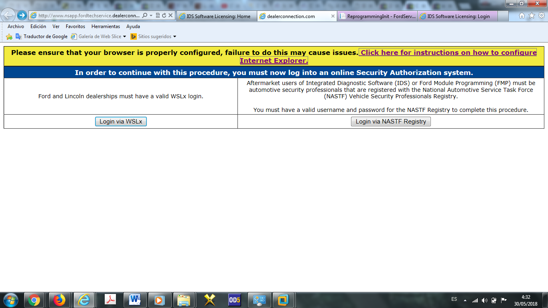Open the Favoritos menu
This screenshot has height=308, width=548.
(75, 26)
